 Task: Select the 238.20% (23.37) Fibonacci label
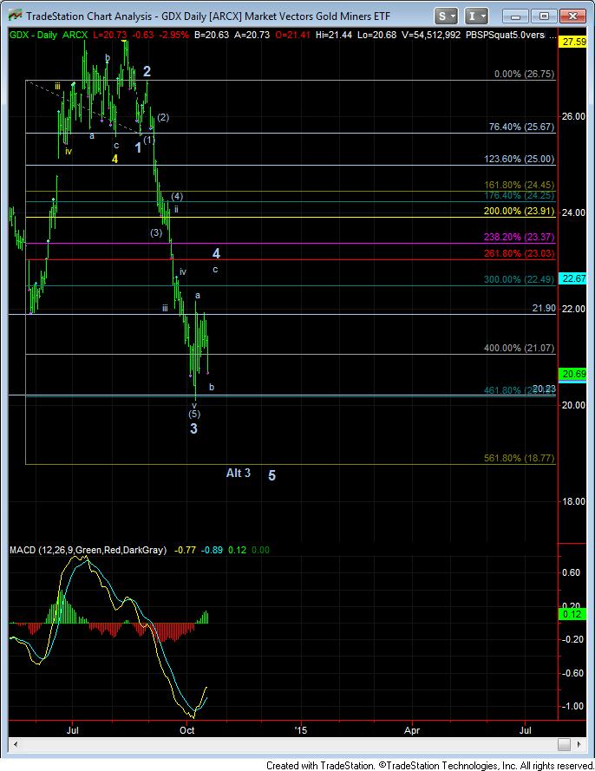(520, 237)
